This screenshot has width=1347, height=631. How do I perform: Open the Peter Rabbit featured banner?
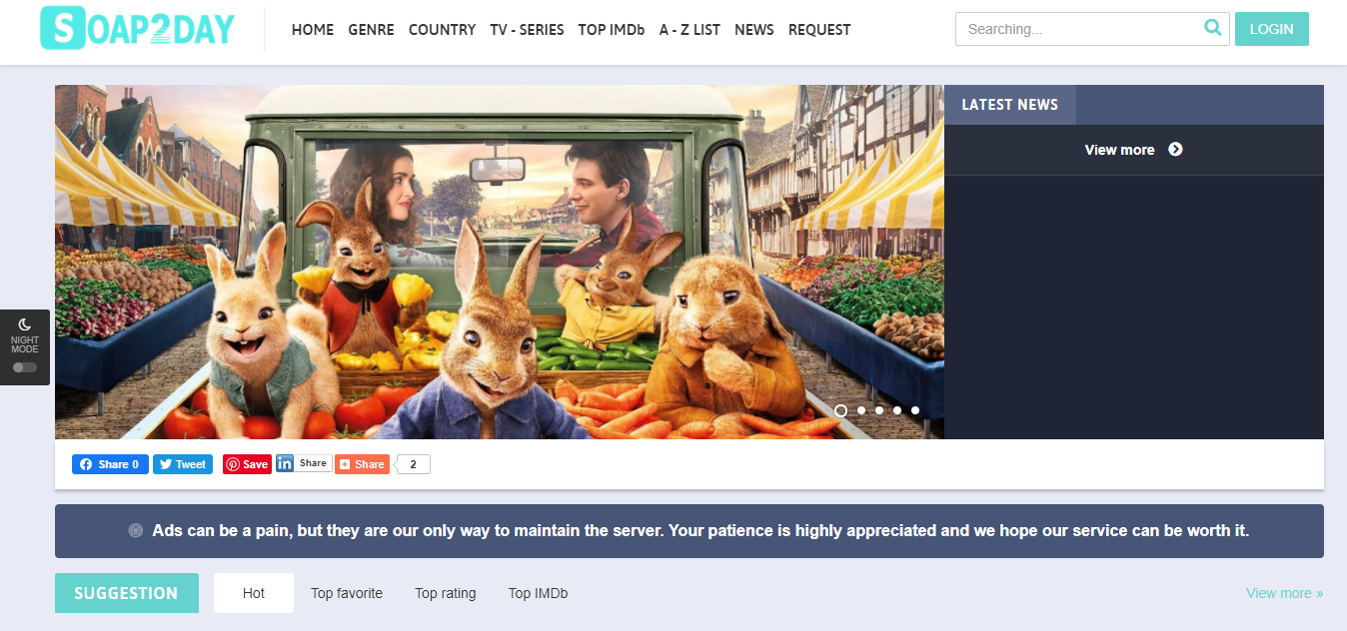click(500, 262)
